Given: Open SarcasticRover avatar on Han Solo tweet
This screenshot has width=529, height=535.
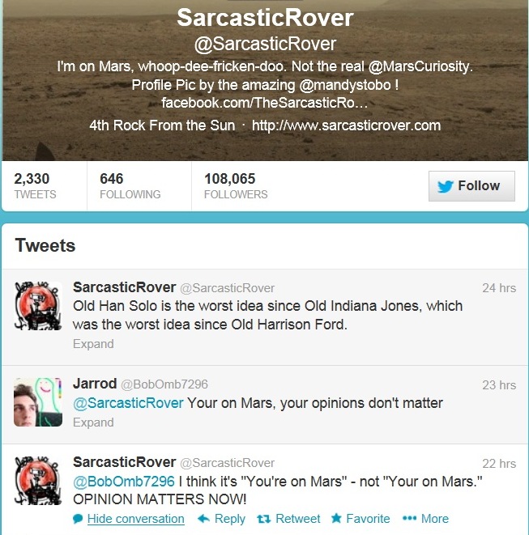Looking at the screenshot, I should coord(38,306).
